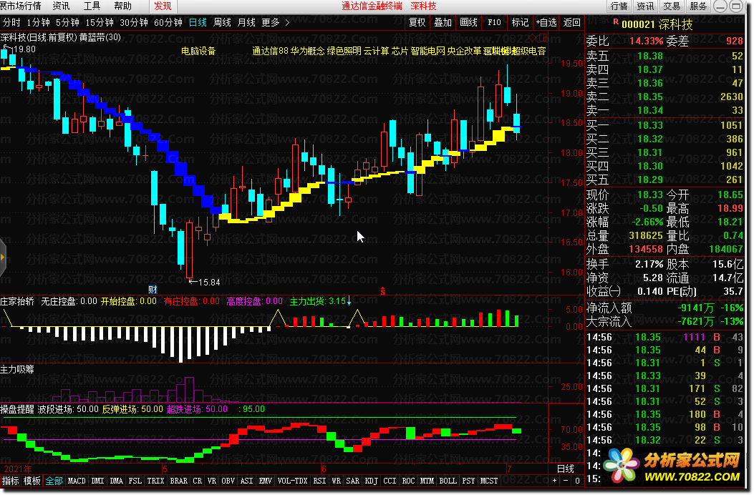Click the 财 finance marker on the chart
The height and width of the screenshot is (495, 754).
click(x=153, y=289)
